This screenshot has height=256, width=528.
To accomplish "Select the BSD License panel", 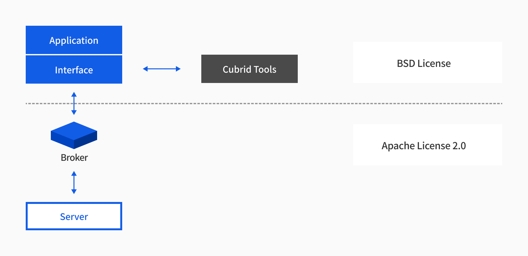I will coord(427,62).
